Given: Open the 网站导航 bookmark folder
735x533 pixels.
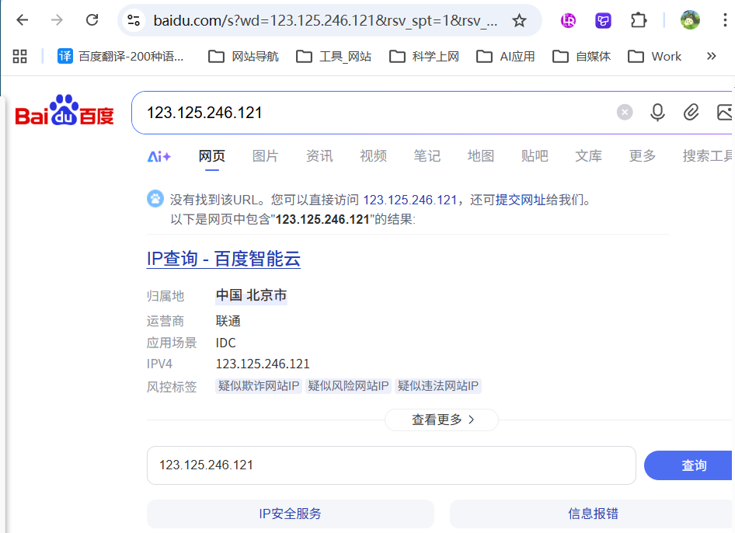Looking at the screenshot, I should [x=243, y=57].
